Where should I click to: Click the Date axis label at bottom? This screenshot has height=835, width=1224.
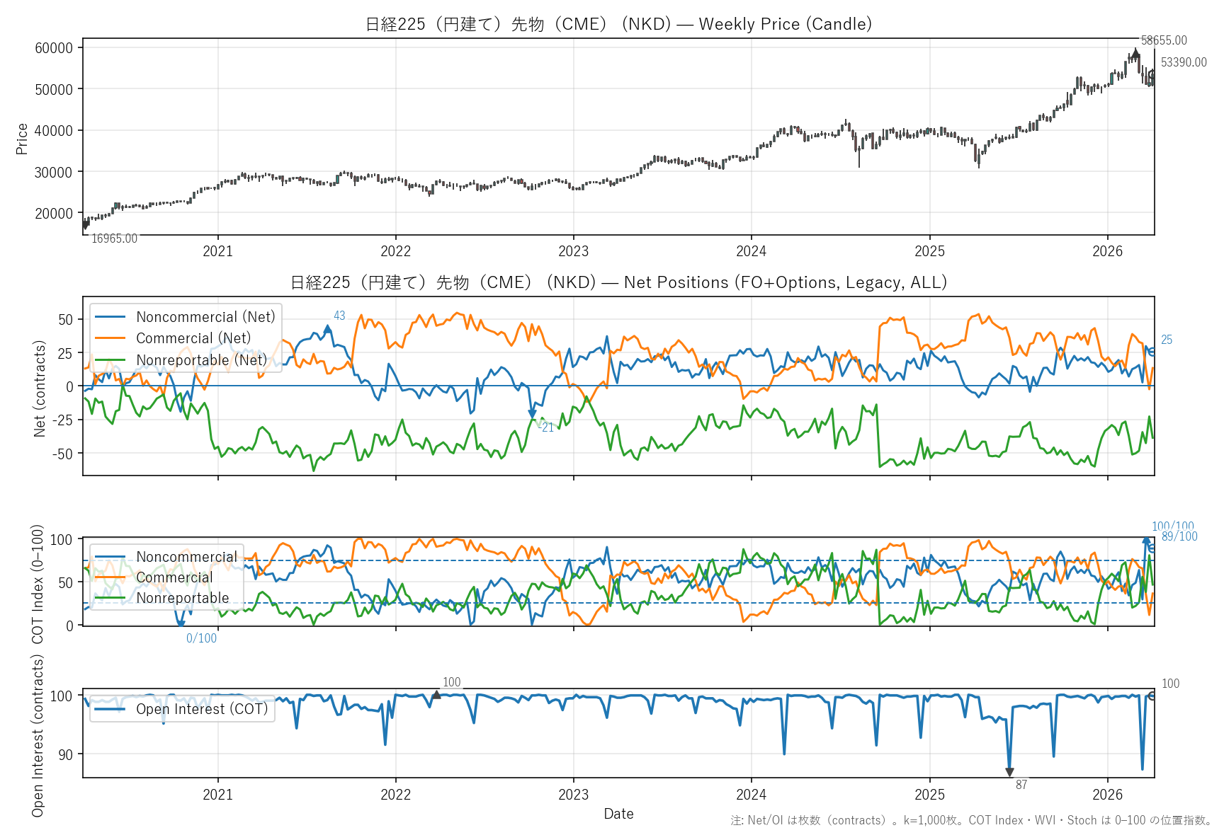[618, 814]
